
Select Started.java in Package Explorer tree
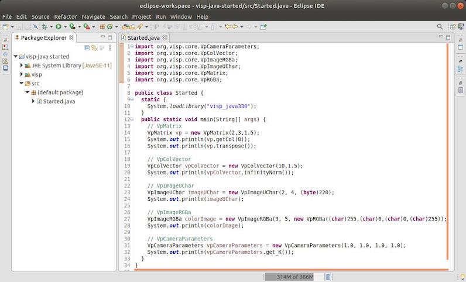tap(59, 101)
